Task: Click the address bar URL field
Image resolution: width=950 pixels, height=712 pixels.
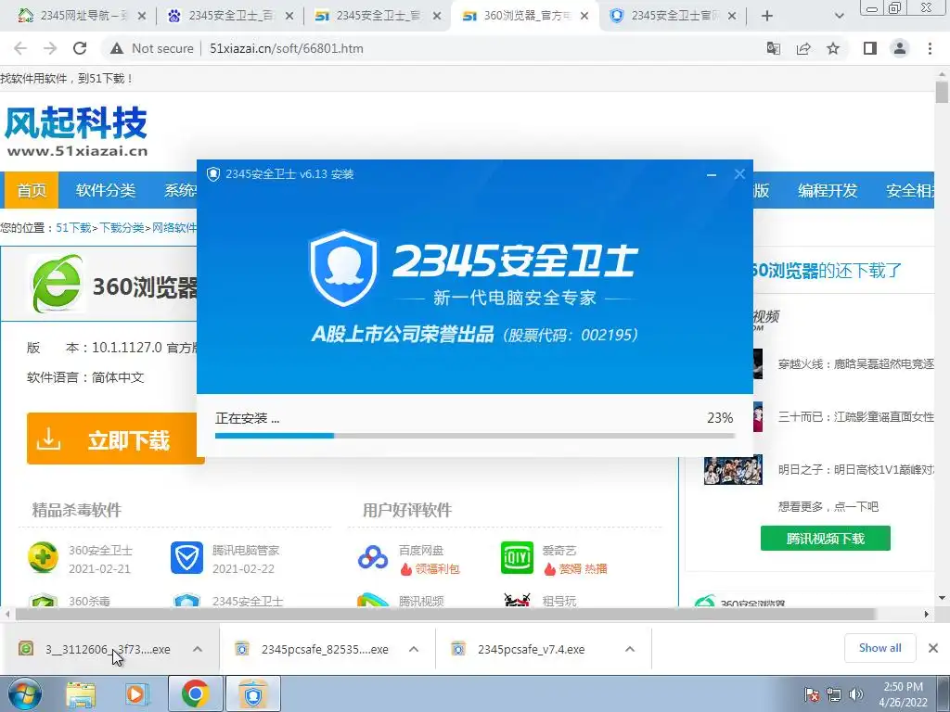Action: [286, 48]
